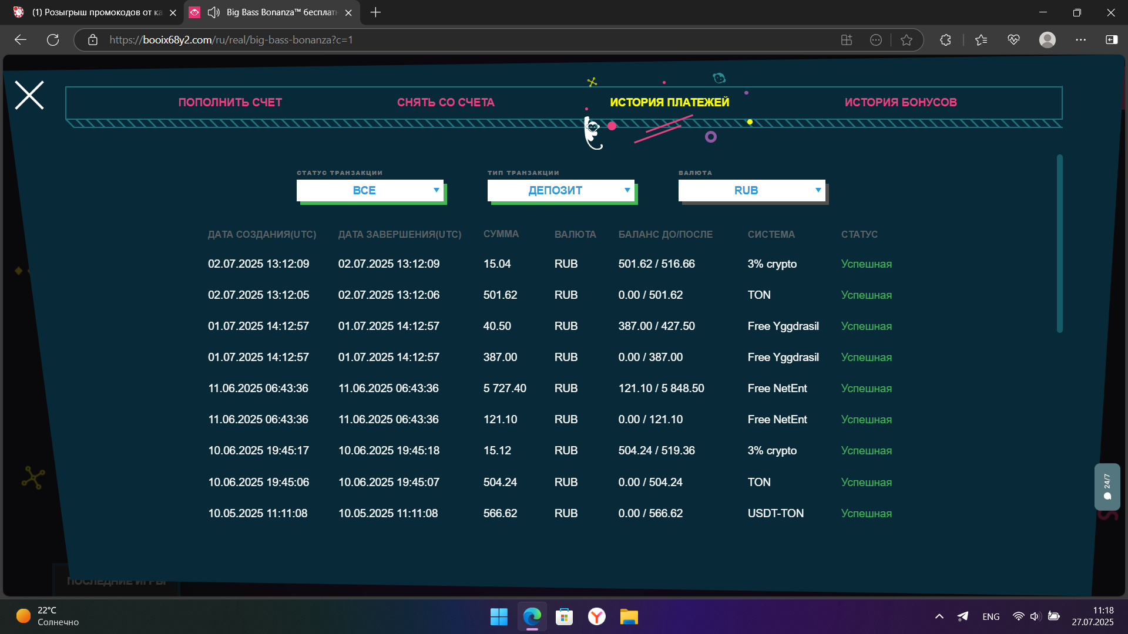Image resolution: width=1128 pixels, height=634 pixels.
Task: View site info lock icon
Action: [x=92, y=40]
